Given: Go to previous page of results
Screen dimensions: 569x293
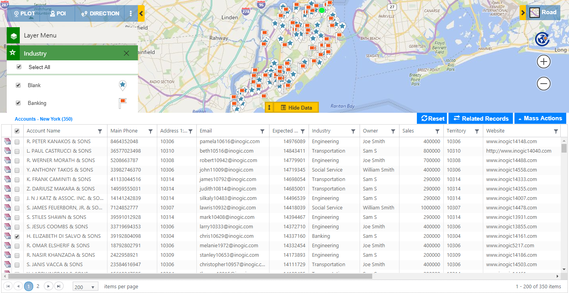Looking at the screenshot, I should pyautogui.click(x=18, y=286).
